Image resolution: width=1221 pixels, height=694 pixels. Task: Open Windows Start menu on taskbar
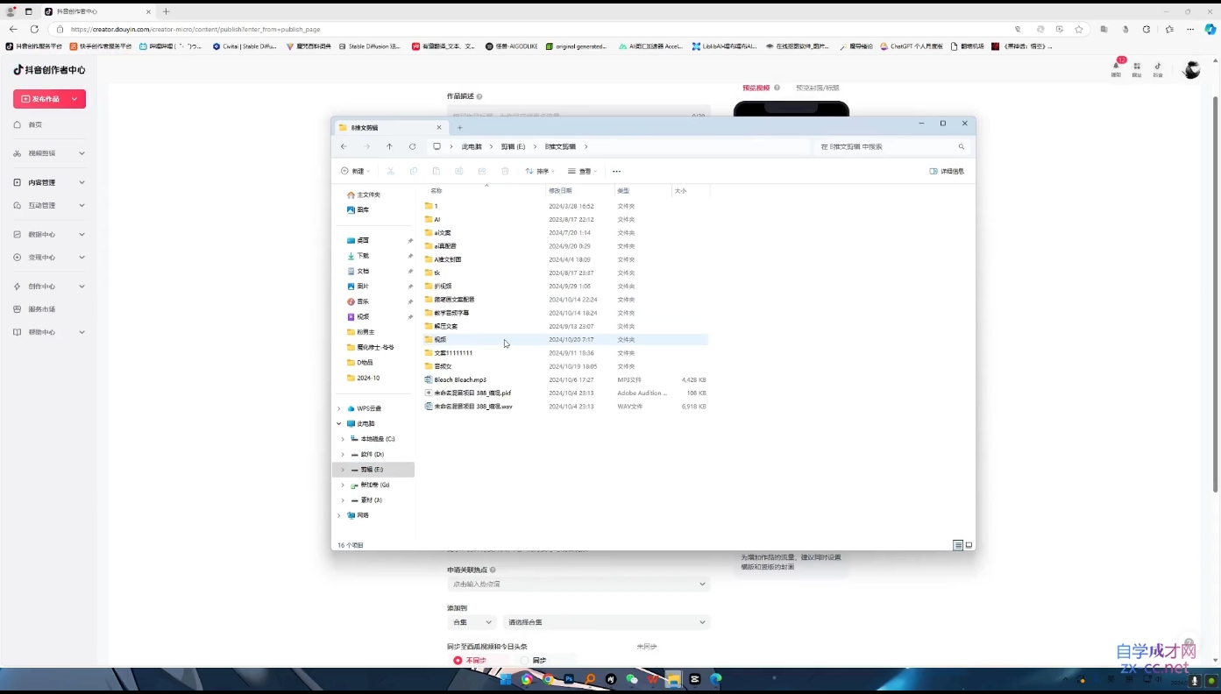pyautogui.click(x=506, y=679)
